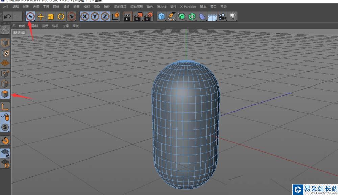Open the viewport 面板 menu
Screen dimensions: 338x195
tap(76, 26)
